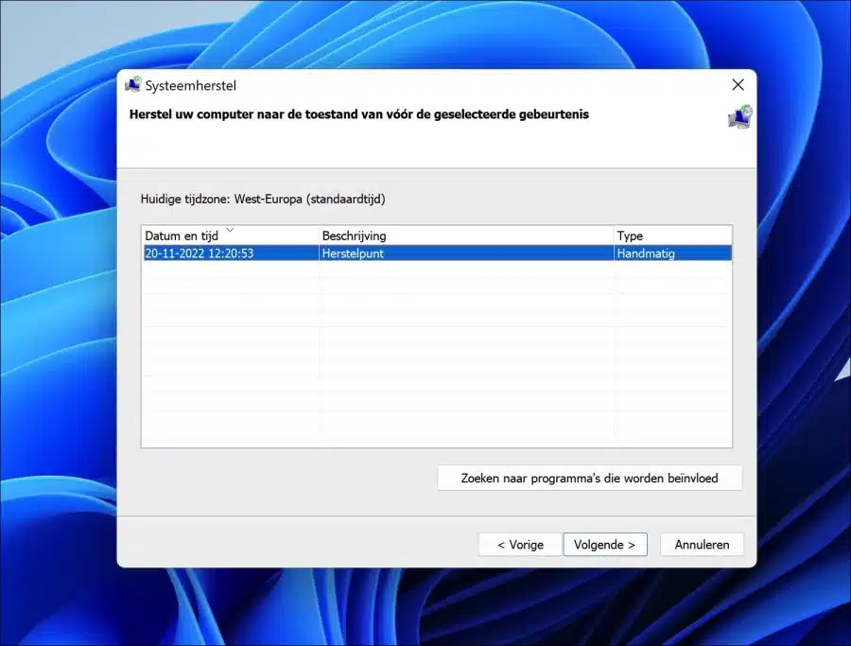This screenshot has width=851, height=646.
Task: Click the Type column header
Action: tap(673, 236)
